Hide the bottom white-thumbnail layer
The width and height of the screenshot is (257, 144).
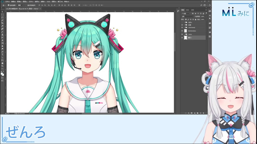click(x=182, y=38)
